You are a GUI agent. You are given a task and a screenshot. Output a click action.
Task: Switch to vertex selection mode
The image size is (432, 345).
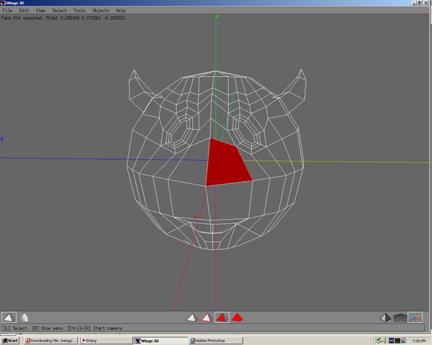click(x=192, y=317)
